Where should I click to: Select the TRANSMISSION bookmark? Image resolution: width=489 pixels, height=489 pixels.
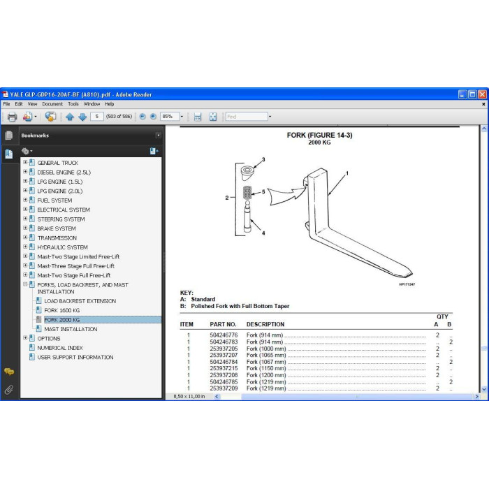coord(57,238)
